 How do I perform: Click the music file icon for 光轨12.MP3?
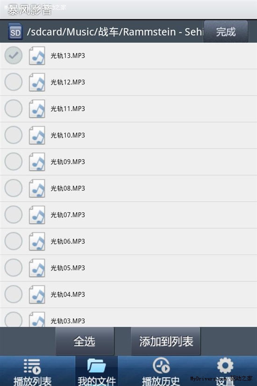point(37,82)
